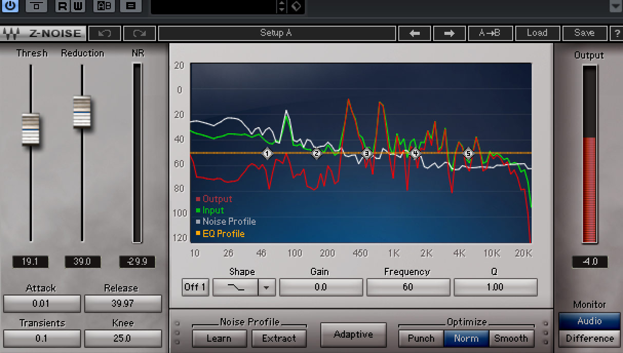Set Monitor to Difference
623x353 pixels.
click(590, 338)
